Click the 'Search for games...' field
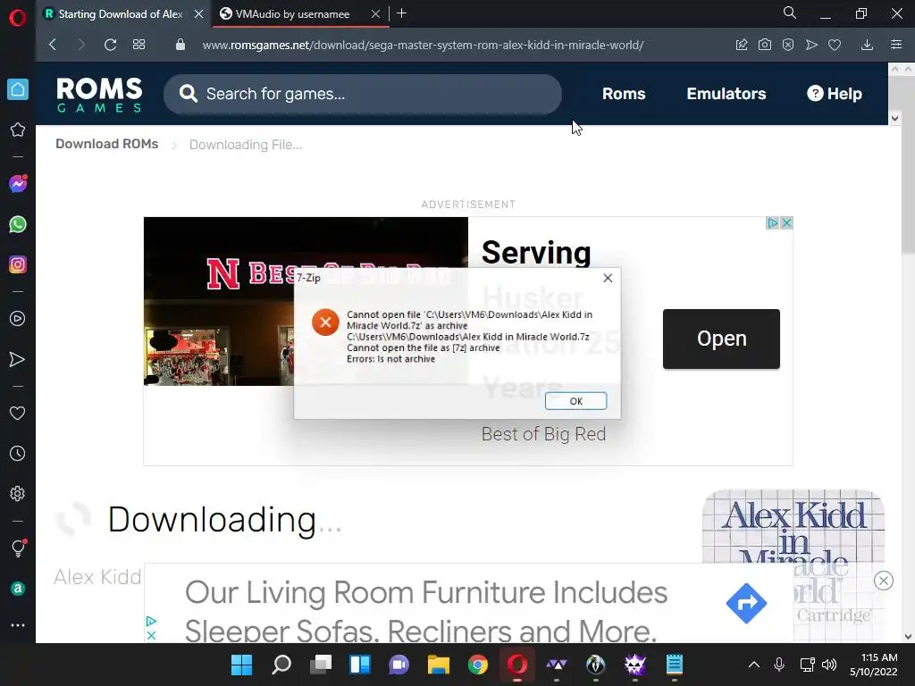915x686 pixels. coord(363,94)
